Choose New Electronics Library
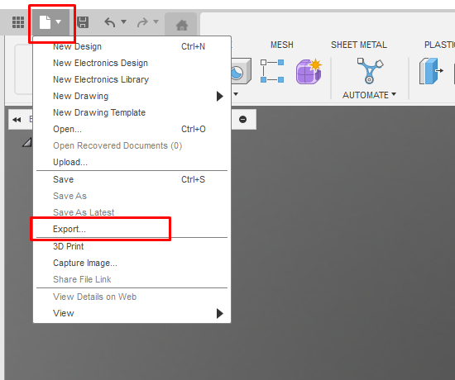The height and width of the screenshot is (380, 455). [132, 79]
